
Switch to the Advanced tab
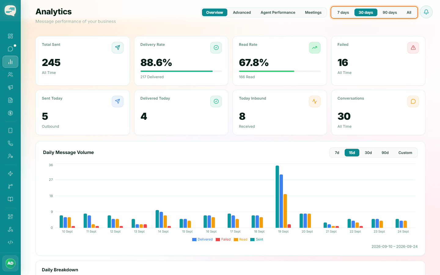(242, 13)
